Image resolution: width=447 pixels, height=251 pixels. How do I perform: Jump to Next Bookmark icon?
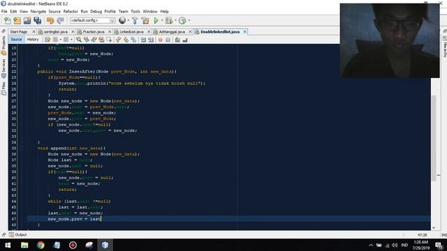tap(126, 40)
